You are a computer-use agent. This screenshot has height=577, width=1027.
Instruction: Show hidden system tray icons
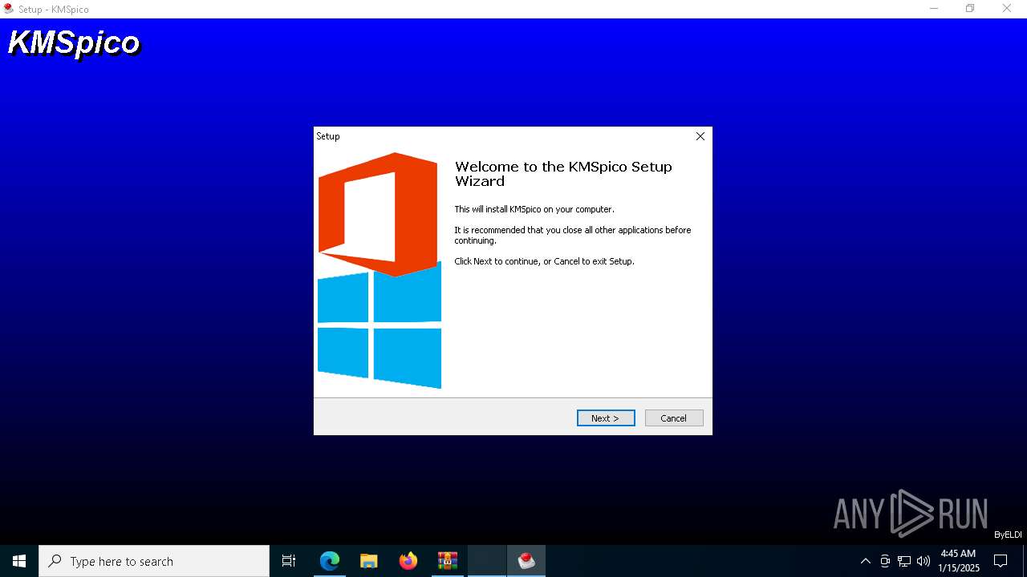tap(865, 561)
